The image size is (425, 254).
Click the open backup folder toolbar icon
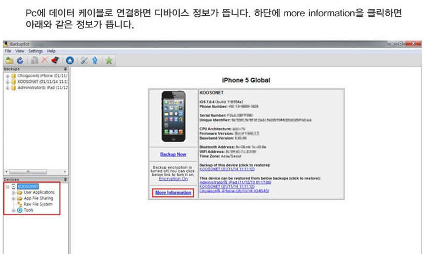coord(9,60)
